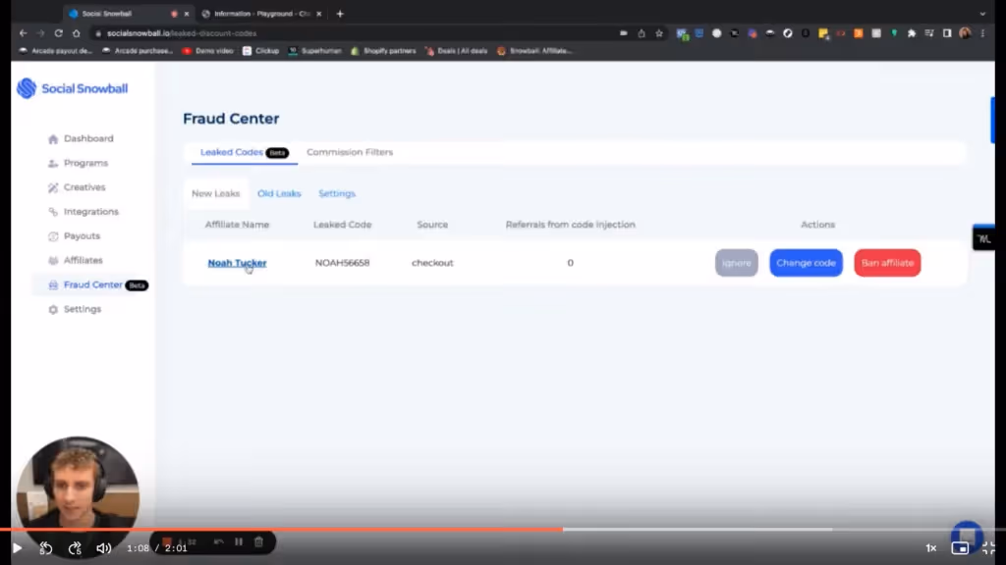
Task: Go back in the browser
Action: pos(24,33)
